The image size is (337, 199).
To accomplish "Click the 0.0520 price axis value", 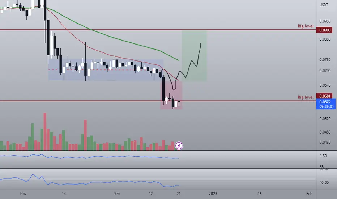I will click(x=325, y=119).
